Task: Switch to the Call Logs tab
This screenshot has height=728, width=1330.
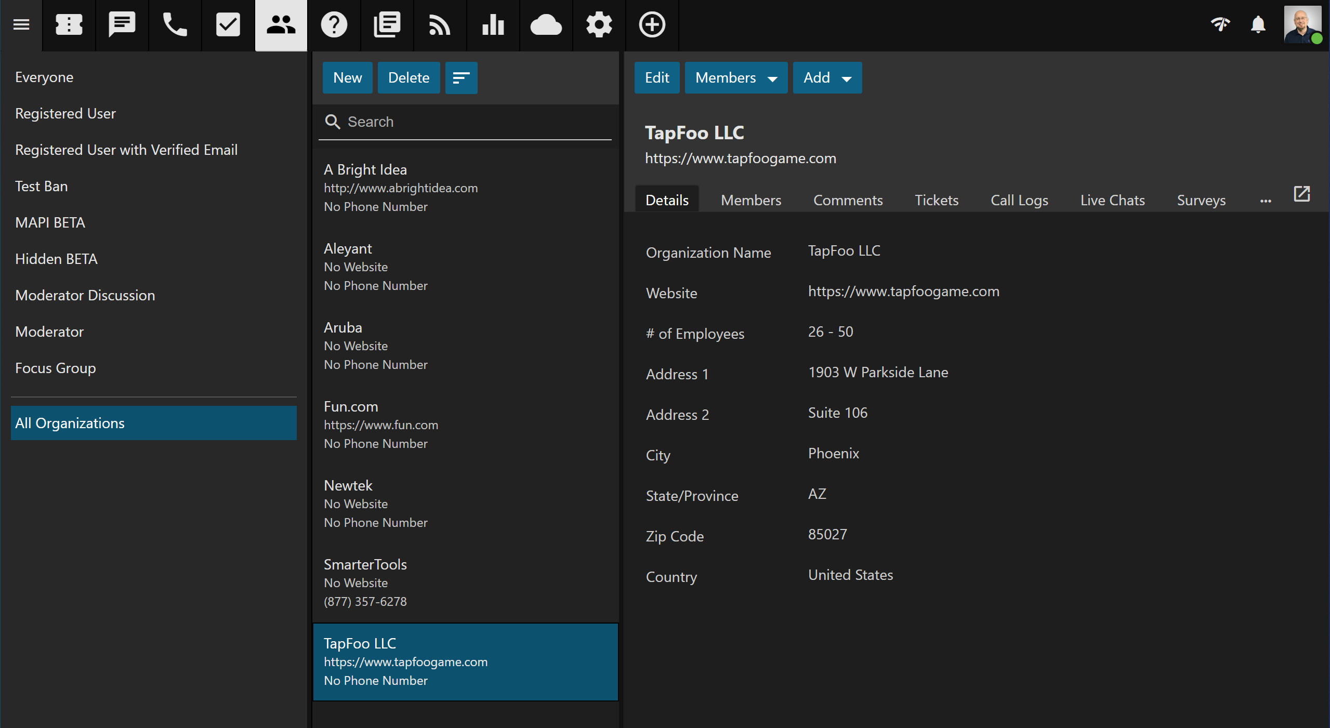Action: pos(1019,200)
